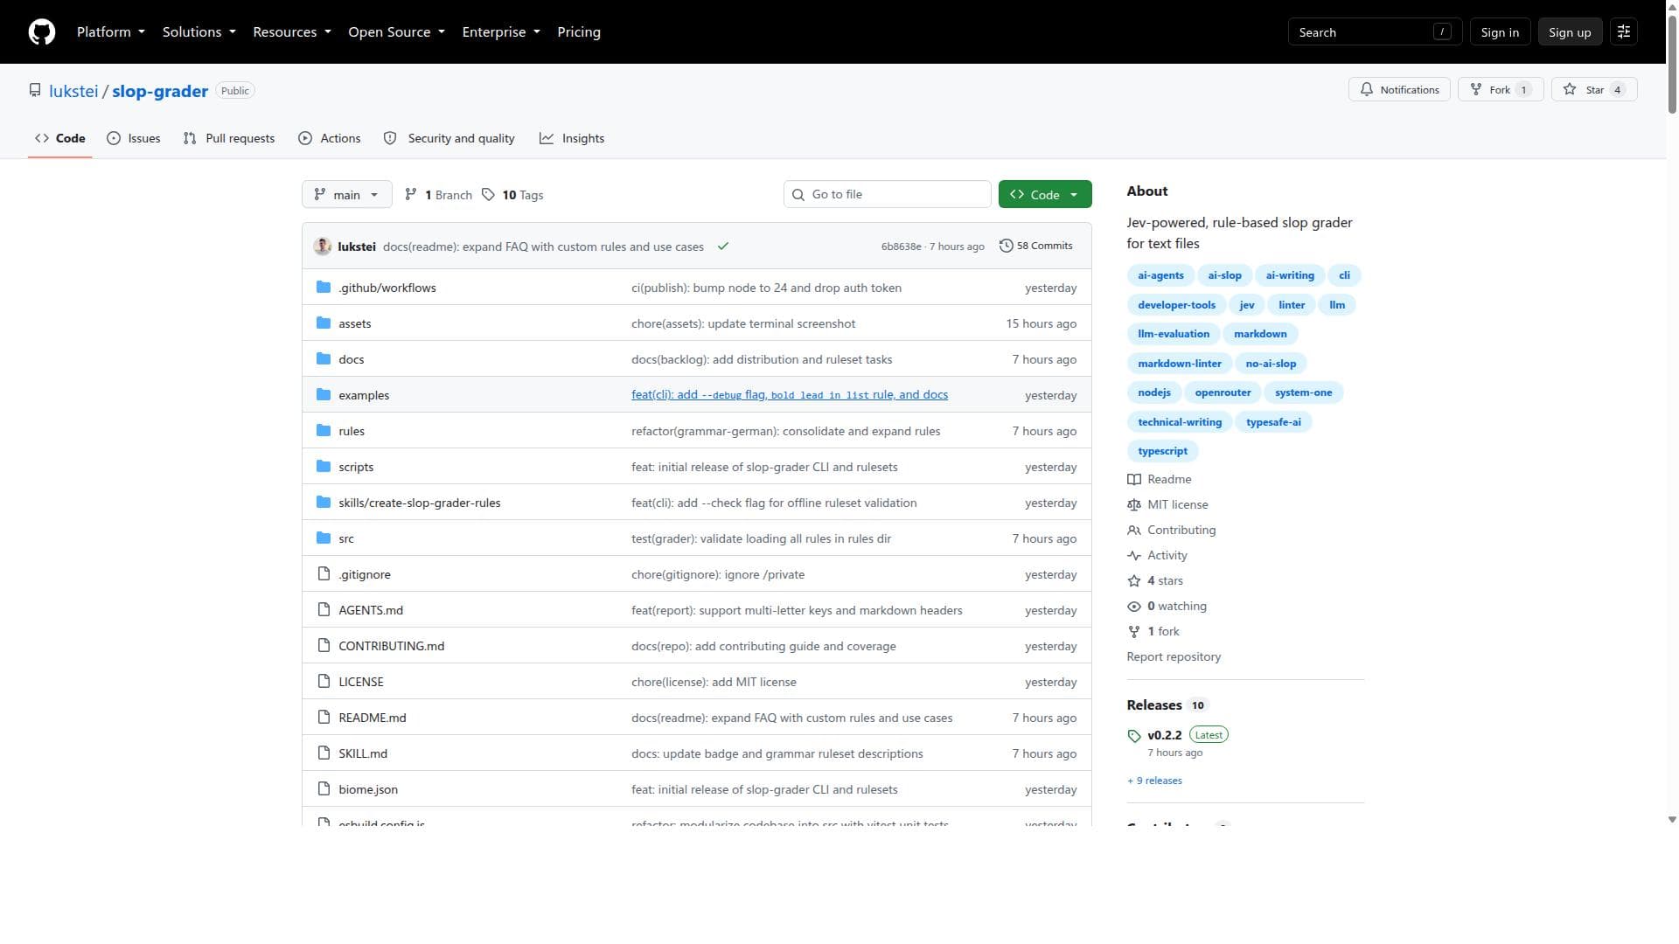Click the Sign in button

point(1500,32)
